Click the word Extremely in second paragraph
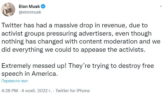This screenshot has height=95, width=162. point(16,66)
